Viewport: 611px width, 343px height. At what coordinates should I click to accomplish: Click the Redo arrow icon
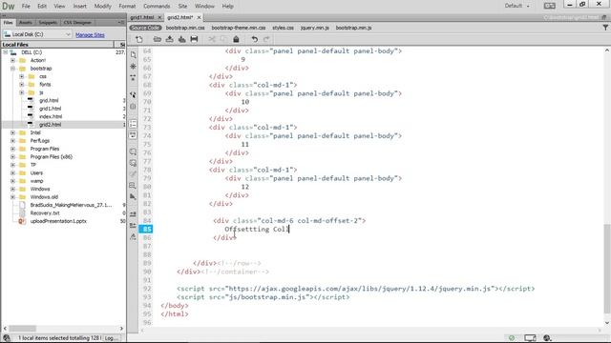click(x=266, y=39)
